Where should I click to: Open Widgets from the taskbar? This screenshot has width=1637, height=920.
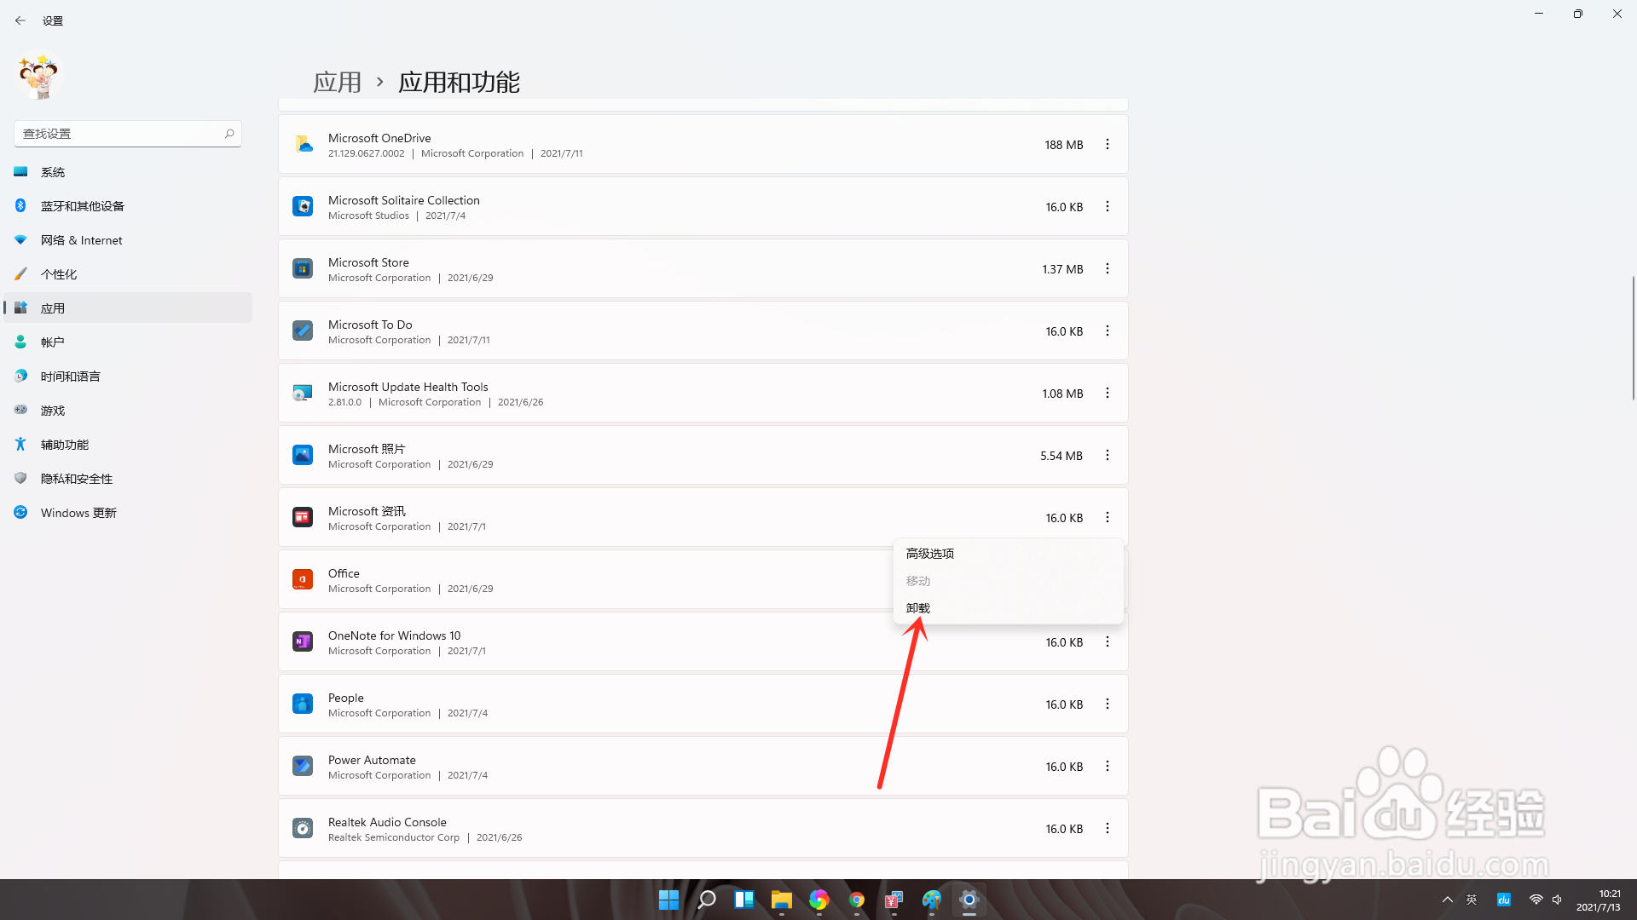(743, 900)
